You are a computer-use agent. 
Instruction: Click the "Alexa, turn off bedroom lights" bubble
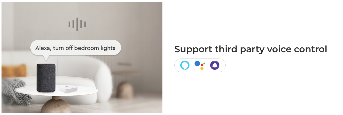[75, 48]
